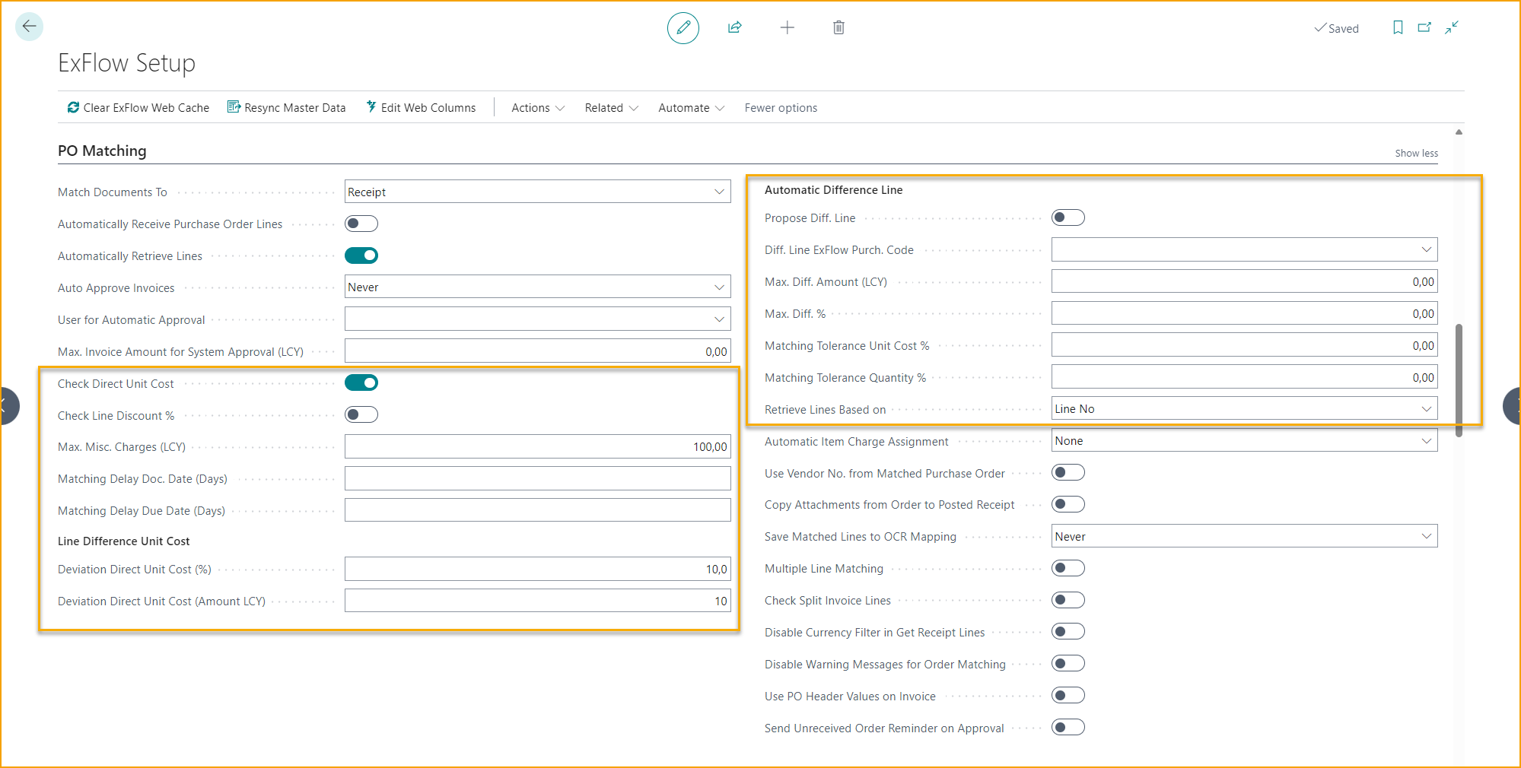Toggle Automatically Receive Purchase Order Lines
This screenshot has height=768, width=1521.
(361, 224)
